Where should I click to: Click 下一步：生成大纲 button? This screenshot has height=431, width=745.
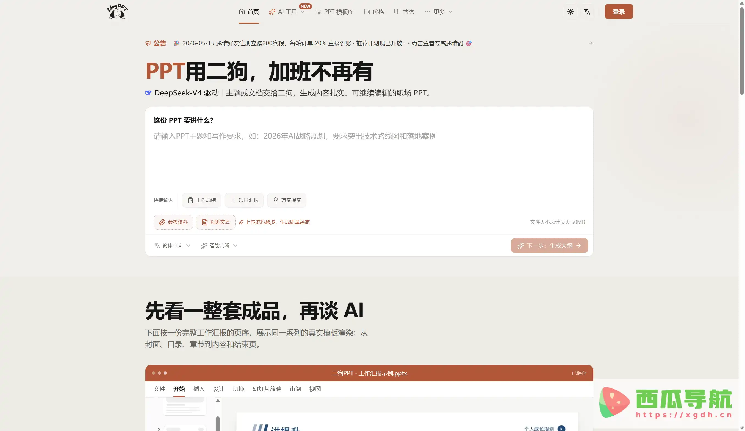point(549,245)
